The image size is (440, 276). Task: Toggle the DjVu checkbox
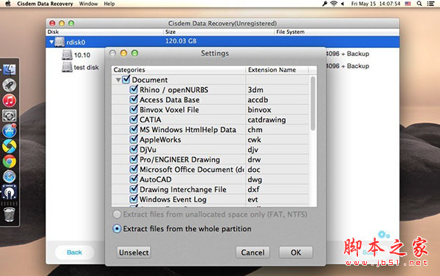coord(134,149)
